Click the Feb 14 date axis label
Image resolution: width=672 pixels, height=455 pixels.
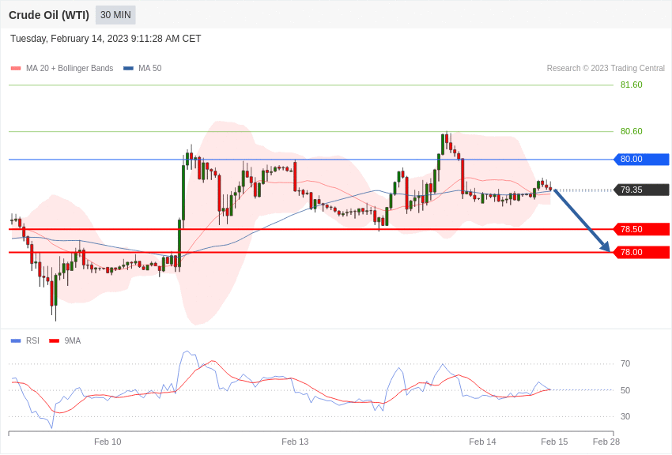coord(482,442)
